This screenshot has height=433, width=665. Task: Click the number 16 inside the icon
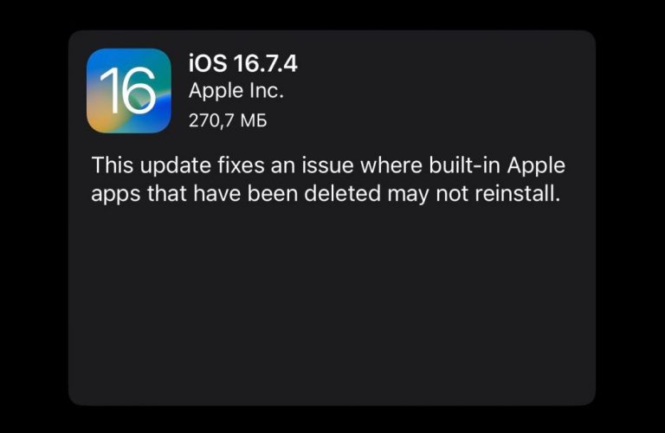128,91
